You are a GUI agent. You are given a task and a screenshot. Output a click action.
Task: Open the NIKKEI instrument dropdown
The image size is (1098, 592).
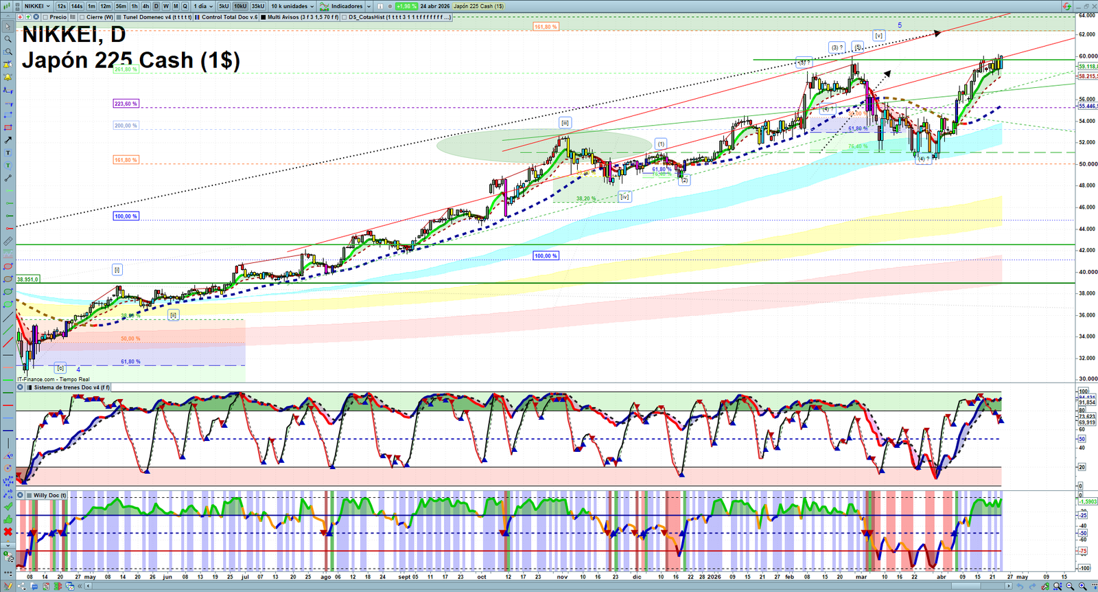37,6
